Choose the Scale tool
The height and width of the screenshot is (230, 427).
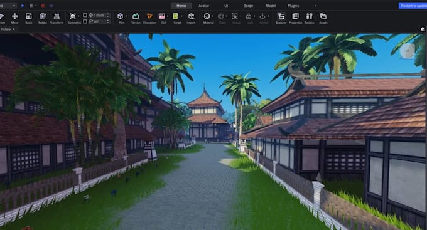coord(29,18)
